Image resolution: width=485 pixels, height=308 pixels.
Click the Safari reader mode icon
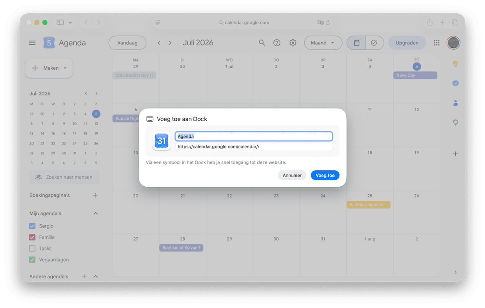[158, 23]
